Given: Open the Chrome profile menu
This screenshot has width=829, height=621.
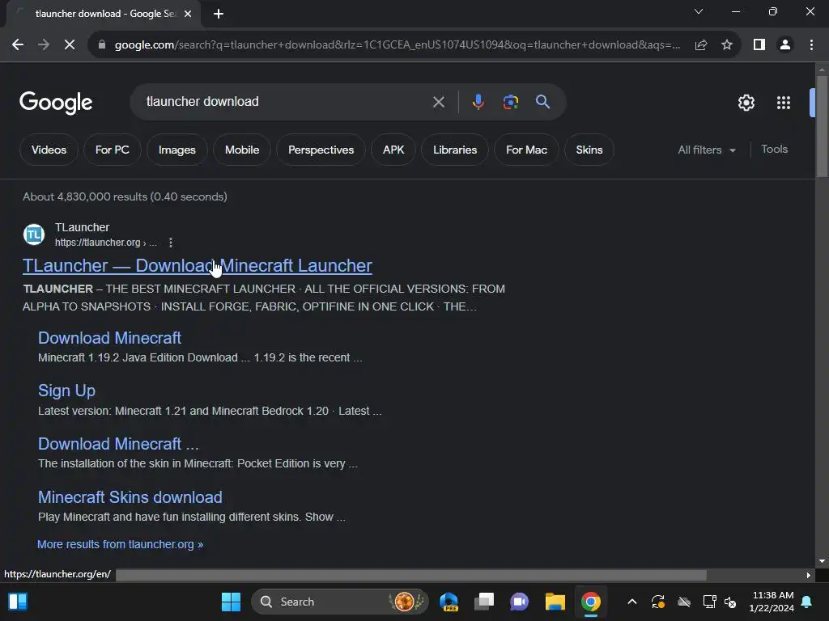Looking at the screenshot, I should [x=785, y=45].
